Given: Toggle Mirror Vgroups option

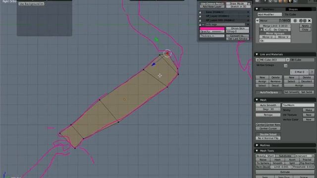Looking at the screenshot, I should (x=275, y=33).
